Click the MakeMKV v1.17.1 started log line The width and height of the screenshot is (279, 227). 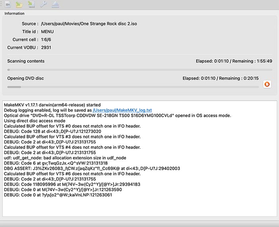point(52,105)
